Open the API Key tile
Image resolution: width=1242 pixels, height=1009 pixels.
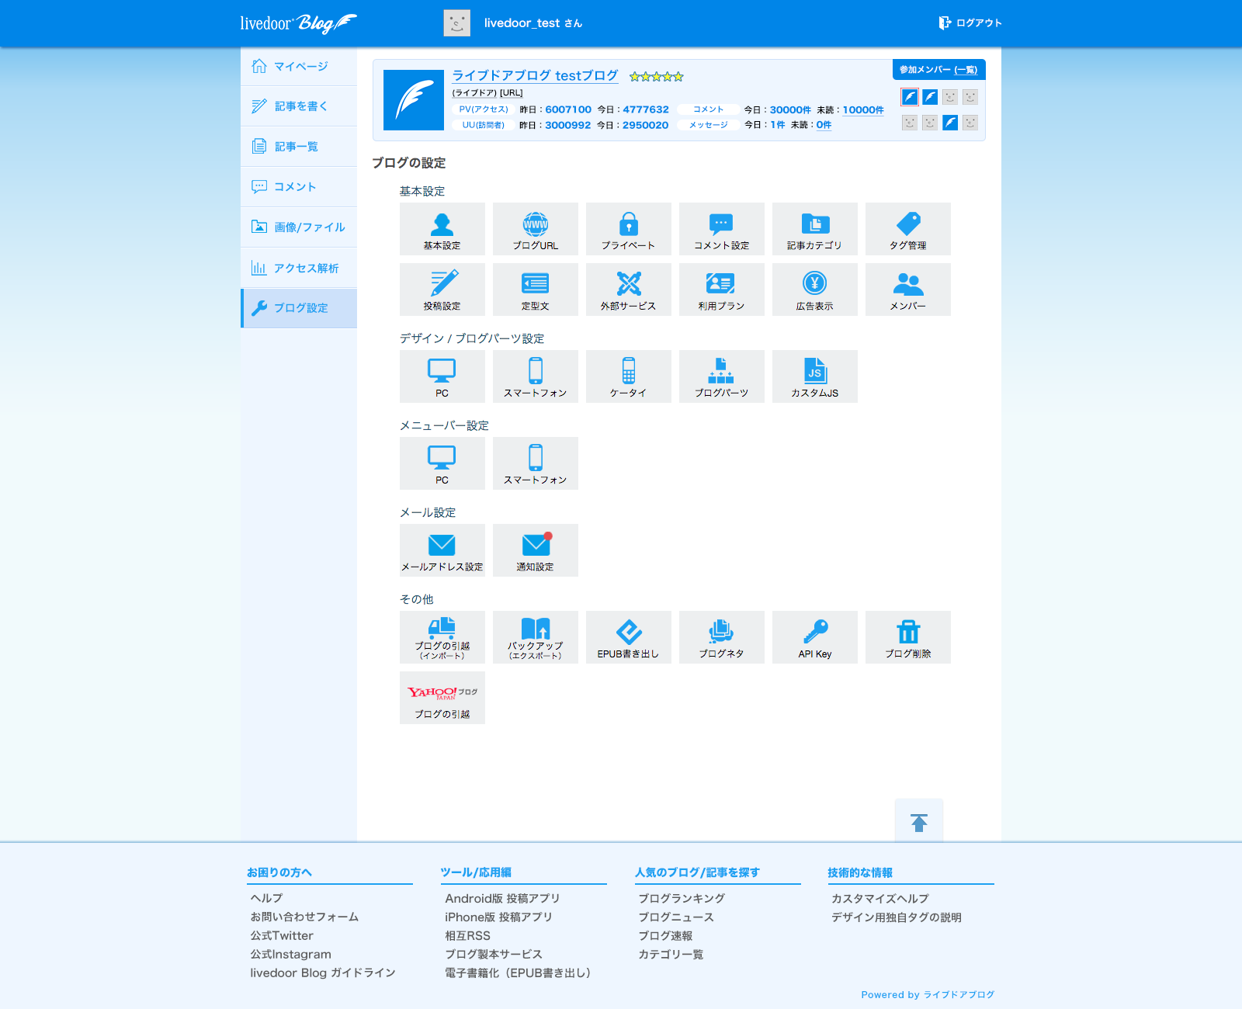(x=815, y=637)
